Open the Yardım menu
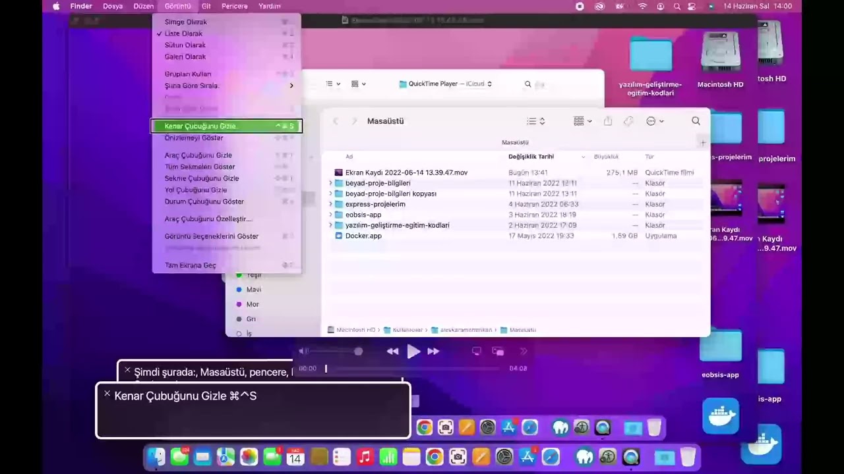The height and width of the screenshot is (474, 844). pos(269,6)
